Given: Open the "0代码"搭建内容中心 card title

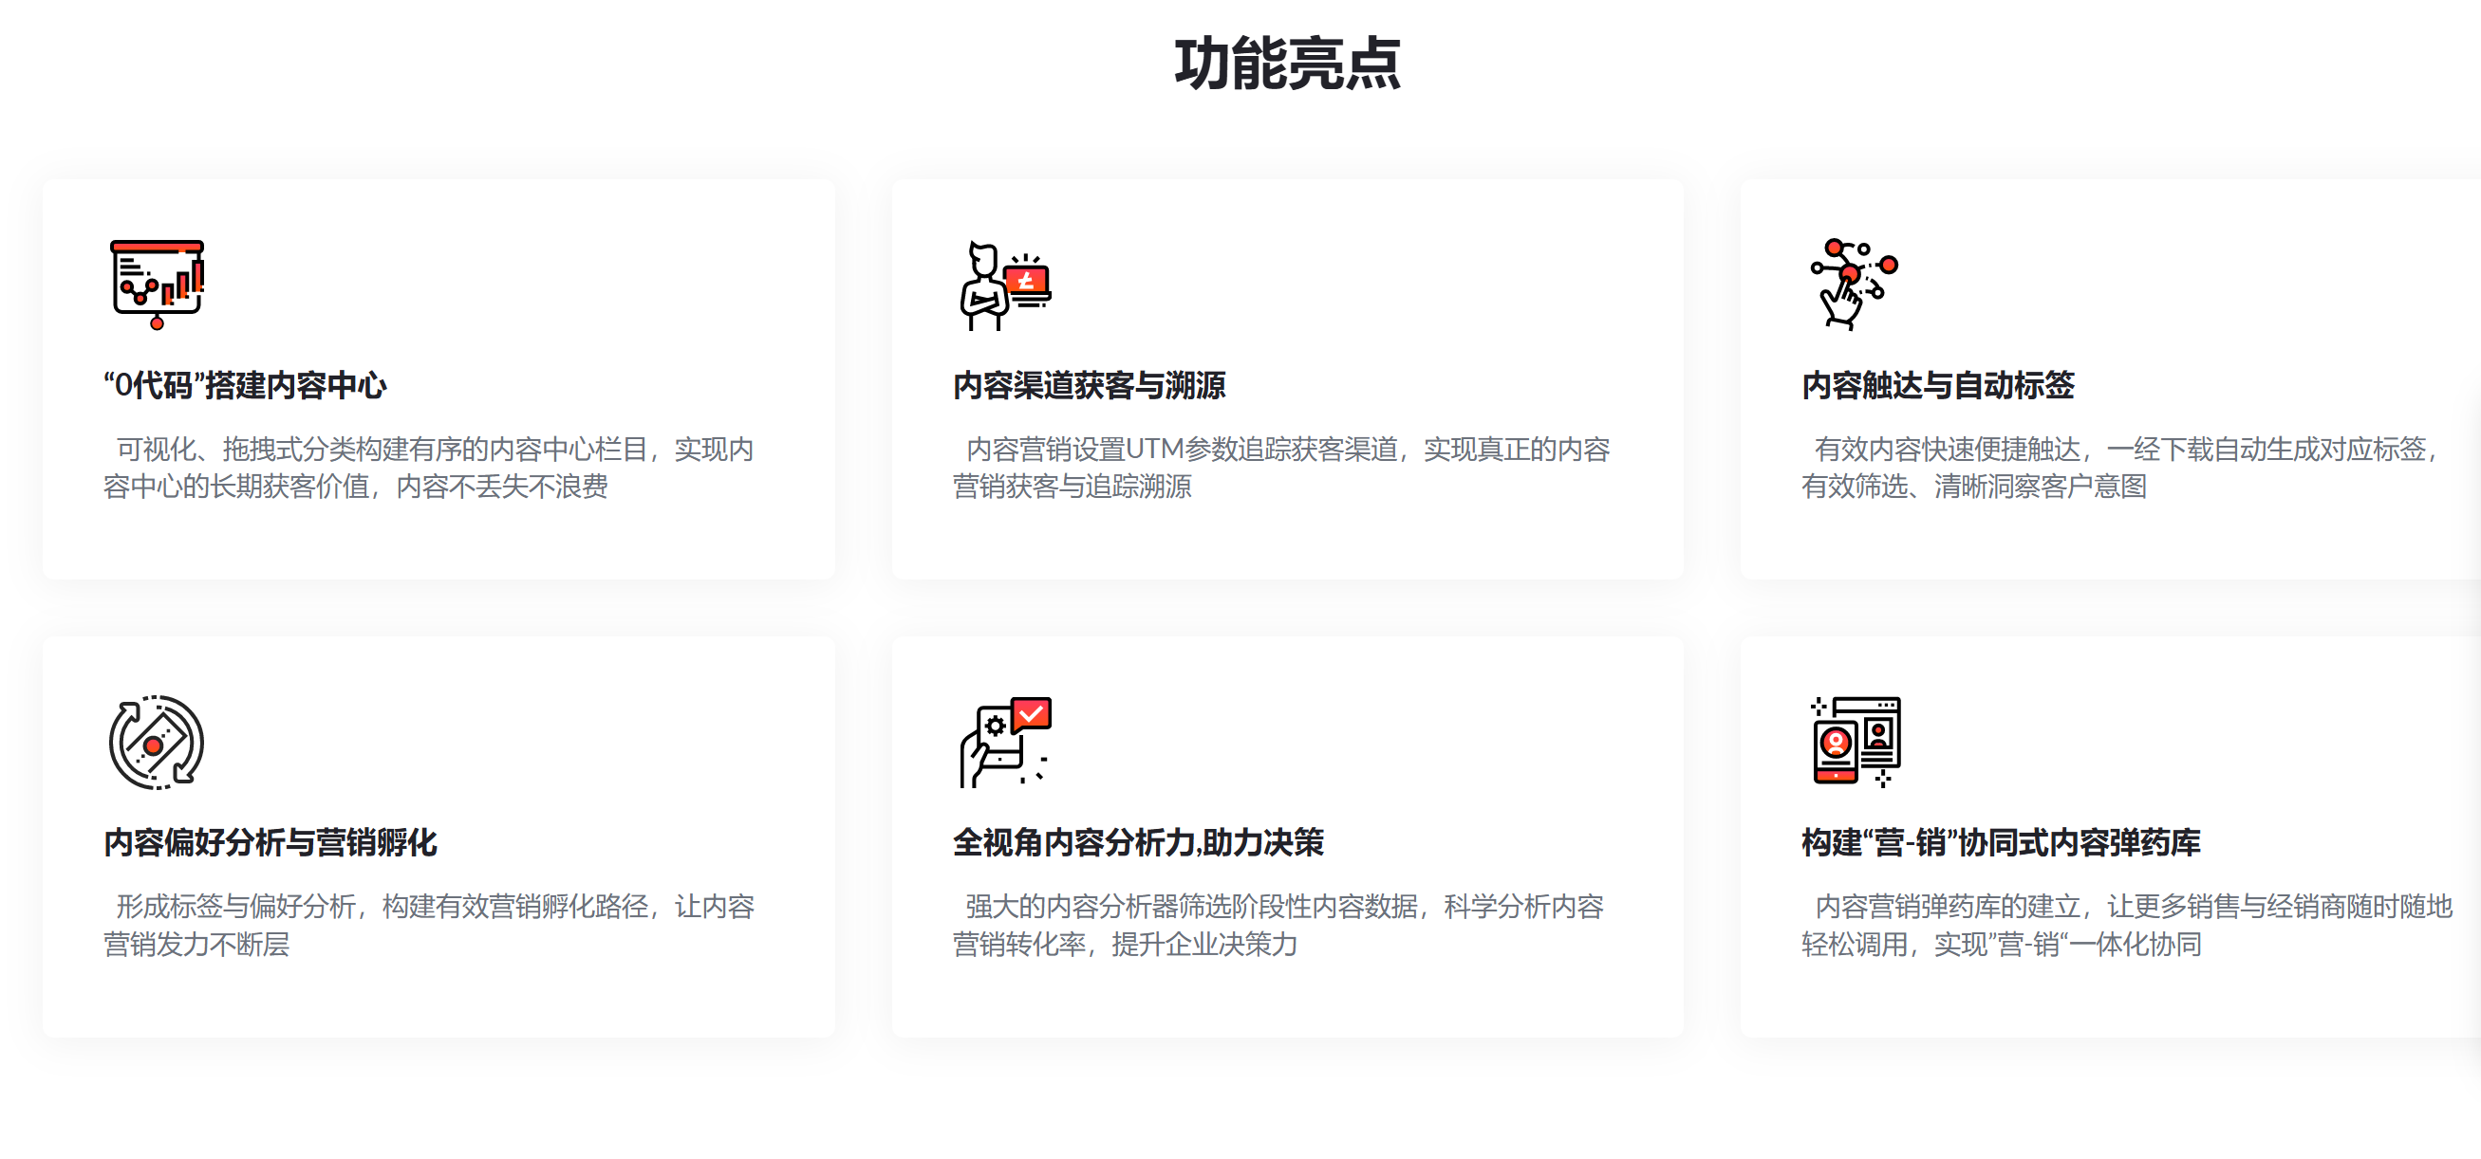Looking at the screenshot, I should [245, 385].
